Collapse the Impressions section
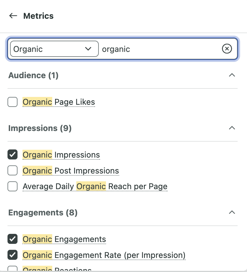This screenshot has width=247, height=272. [232, 128]
